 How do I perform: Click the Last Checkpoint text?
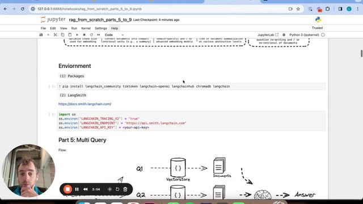[157, 20]
